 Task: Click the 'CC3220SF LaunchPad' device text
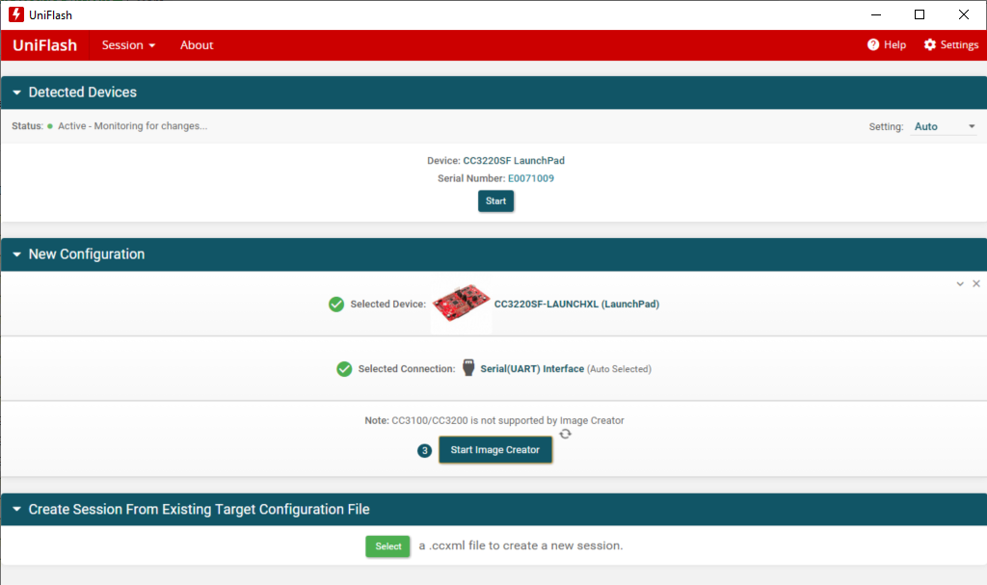coord(514,161)
